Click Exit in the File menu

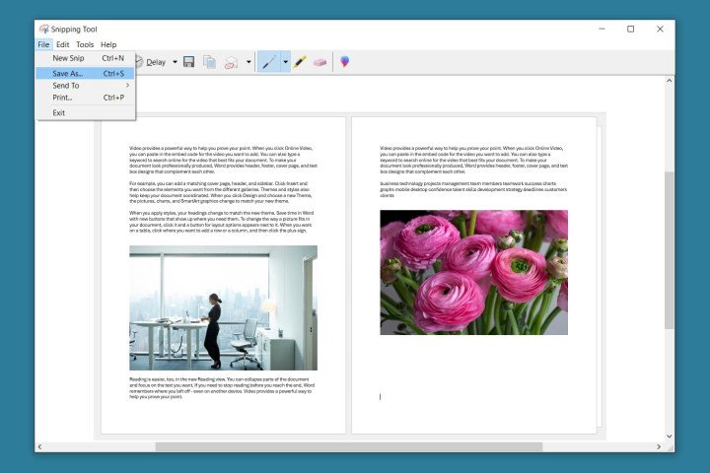[x=59, y=112]
